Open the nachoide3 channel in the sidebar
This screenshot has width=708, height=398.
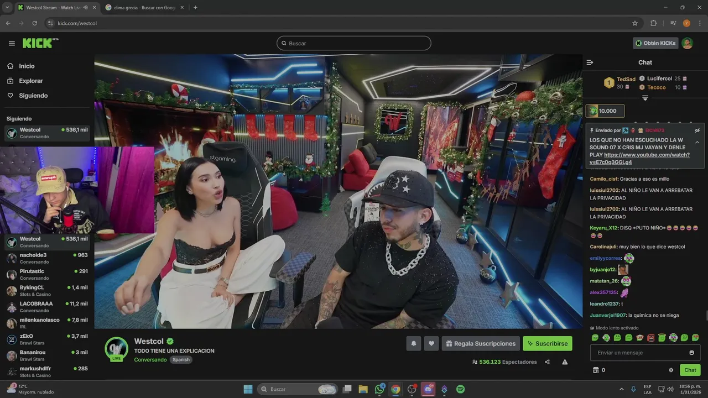click(x=47, y=258)
